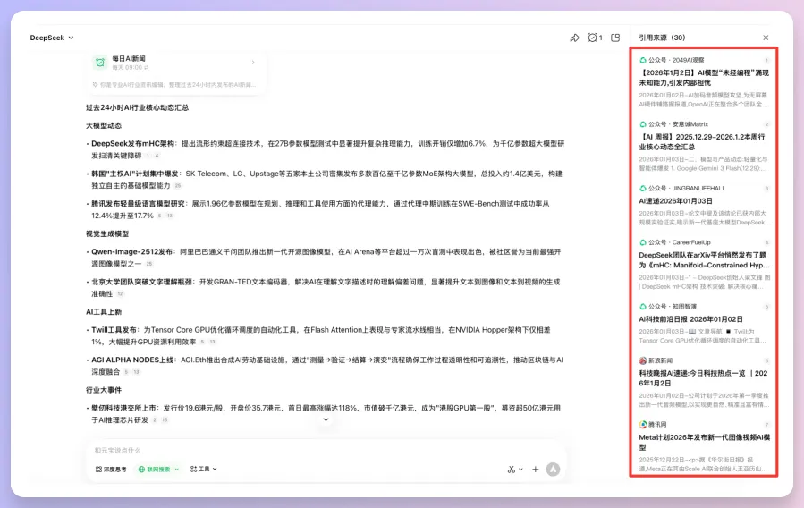Click the 过去24小时AI行业核心动态汇总 heading
Image resolution: width=804 pixels, height=508 pixels.
click(x=138, y=107)
